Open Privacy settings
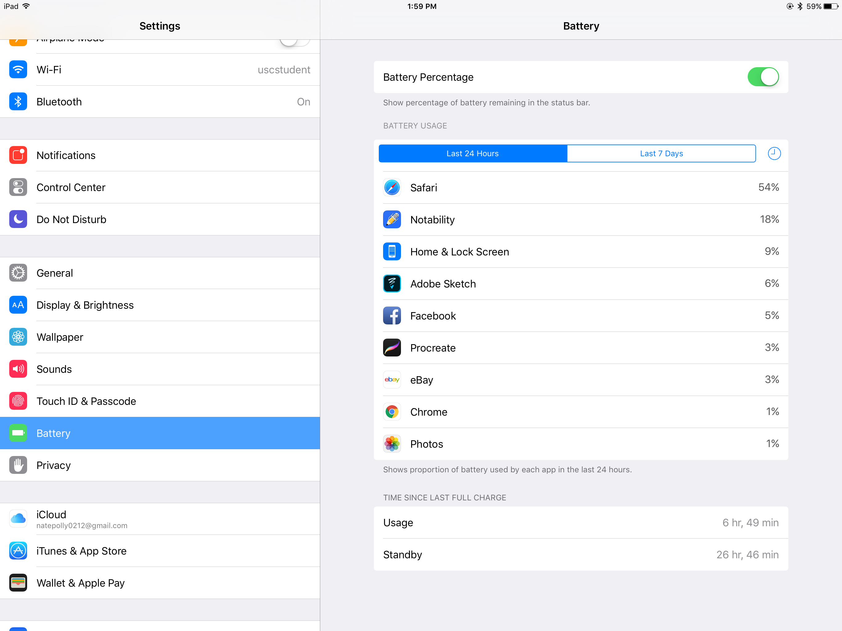 160,465
